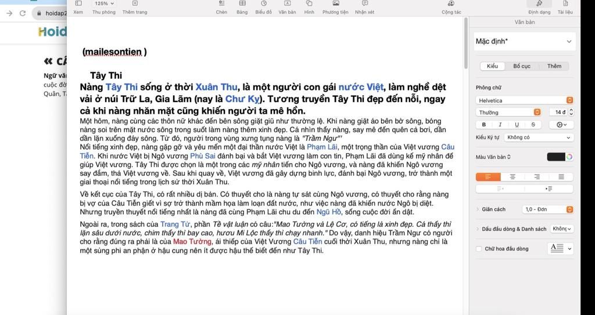Justify the text alignment
595x315 pixels.
pyautogui.click(x=561, y=176)
